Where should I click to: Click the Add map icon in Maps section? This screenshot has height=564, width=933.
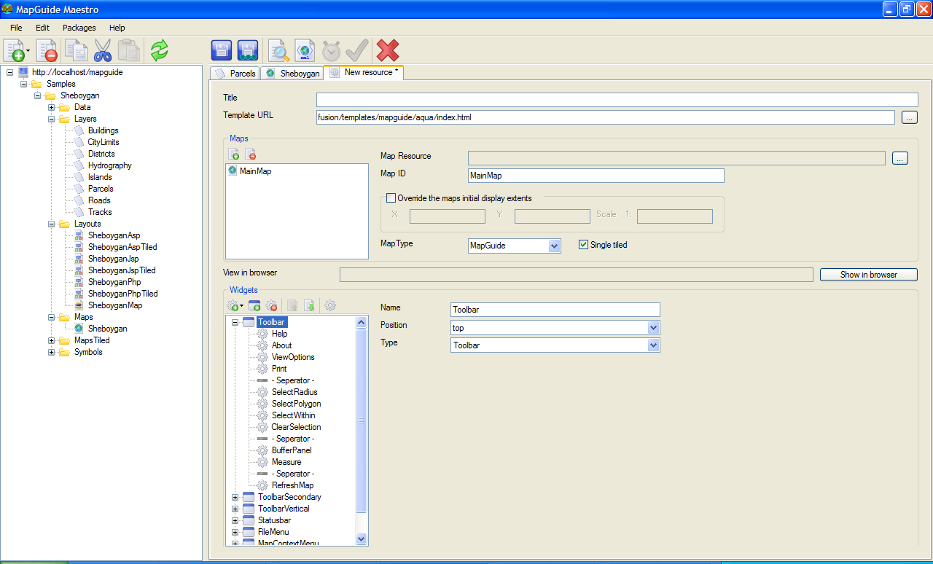pyautogui.click(x=234, y=154)
